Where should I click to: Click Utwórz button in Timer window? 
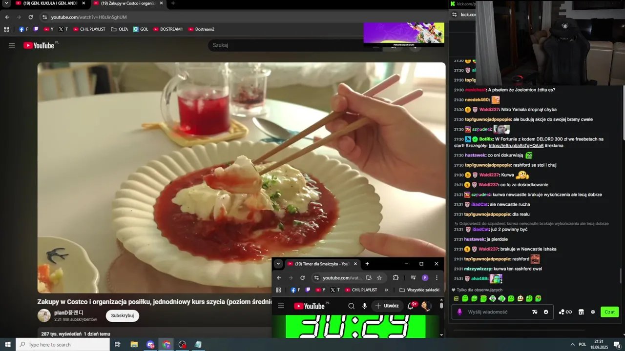[388, 306]
